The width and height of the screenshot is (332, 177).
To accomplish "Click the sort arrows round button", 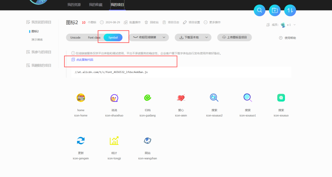I will [290, 10].
